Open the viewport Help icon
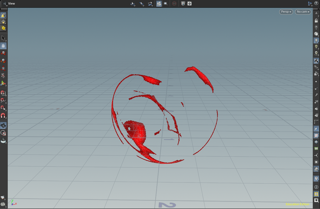 coord(316,3)
